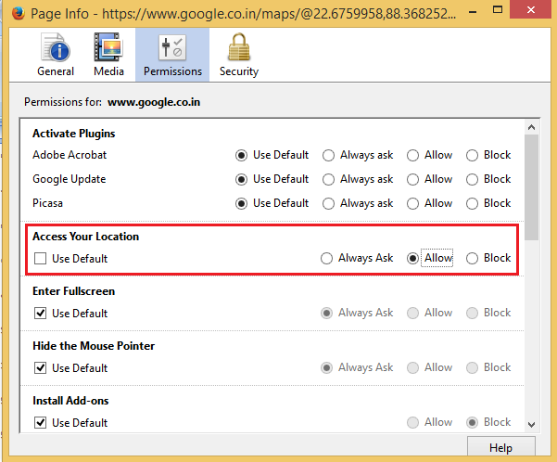Click the General tab label
The height and width of the screenshot is (462, 557).
pos(56,71)
